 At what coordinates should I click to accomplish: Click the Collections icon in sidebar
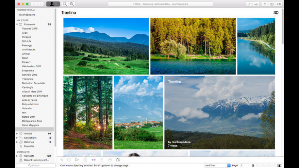pos(21,138)
